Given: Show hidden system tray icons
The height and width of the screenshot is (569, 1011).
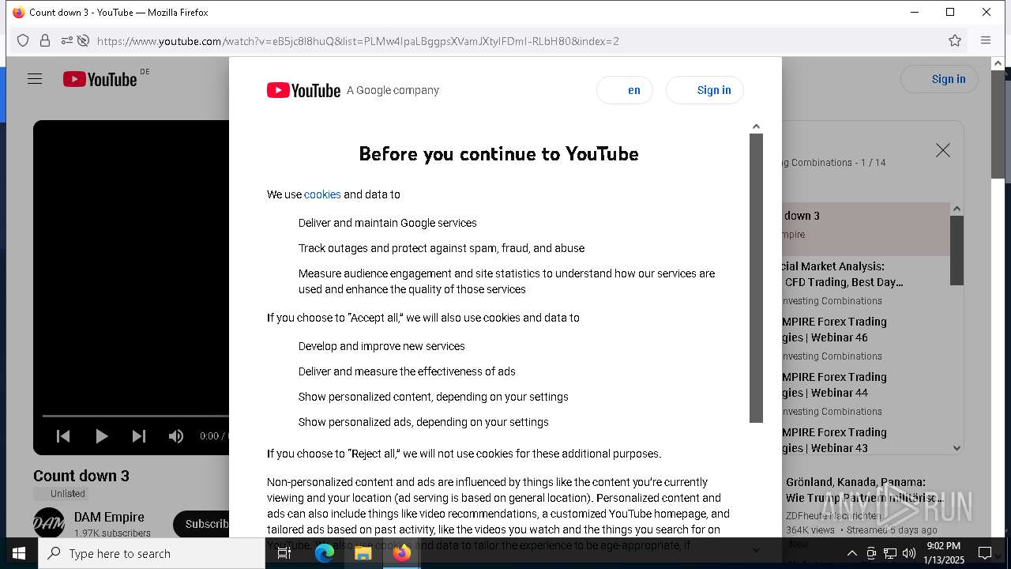Looking at the screenshot, I should [x=851, y=553].
